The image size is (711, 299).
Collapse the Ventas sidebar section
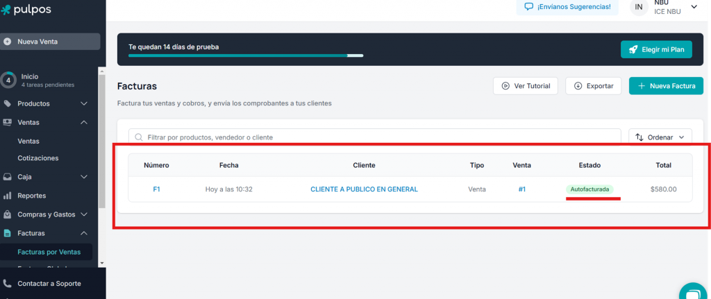(84, 123)
